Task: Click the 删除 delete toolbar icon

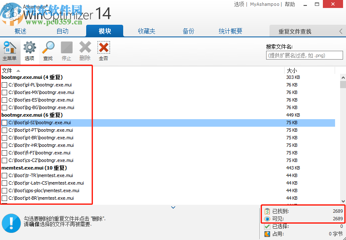Action: click(x=85, y=47)
